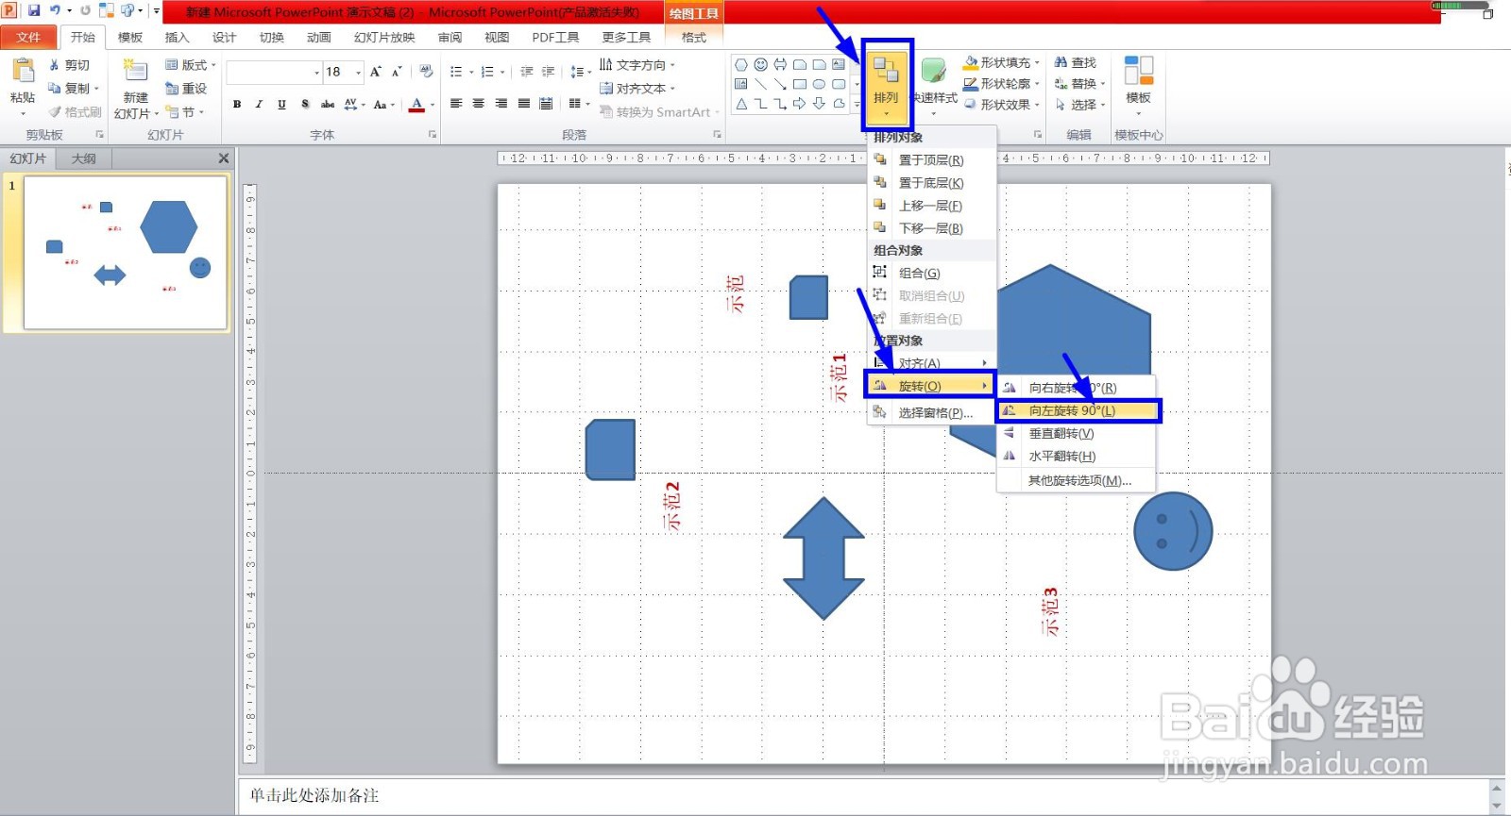Open the line spacing dropdown
Screen dimensions: 1511x816
(579, 72)
